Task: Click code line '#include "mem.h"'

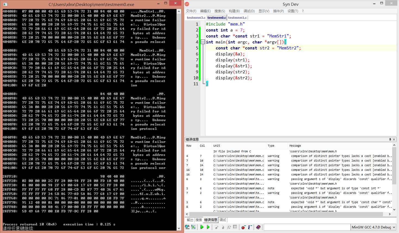Action: [225, 24]
